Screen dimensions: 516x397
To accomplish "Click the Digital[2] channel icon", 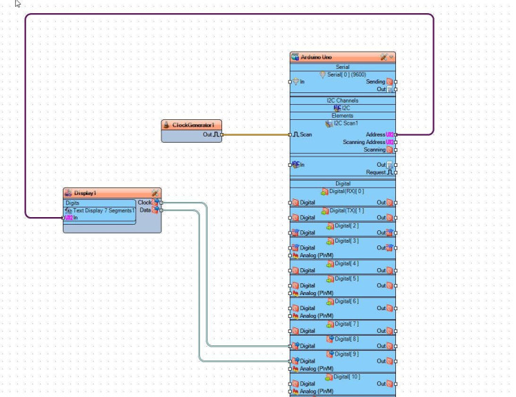I will tap(330, 226).
